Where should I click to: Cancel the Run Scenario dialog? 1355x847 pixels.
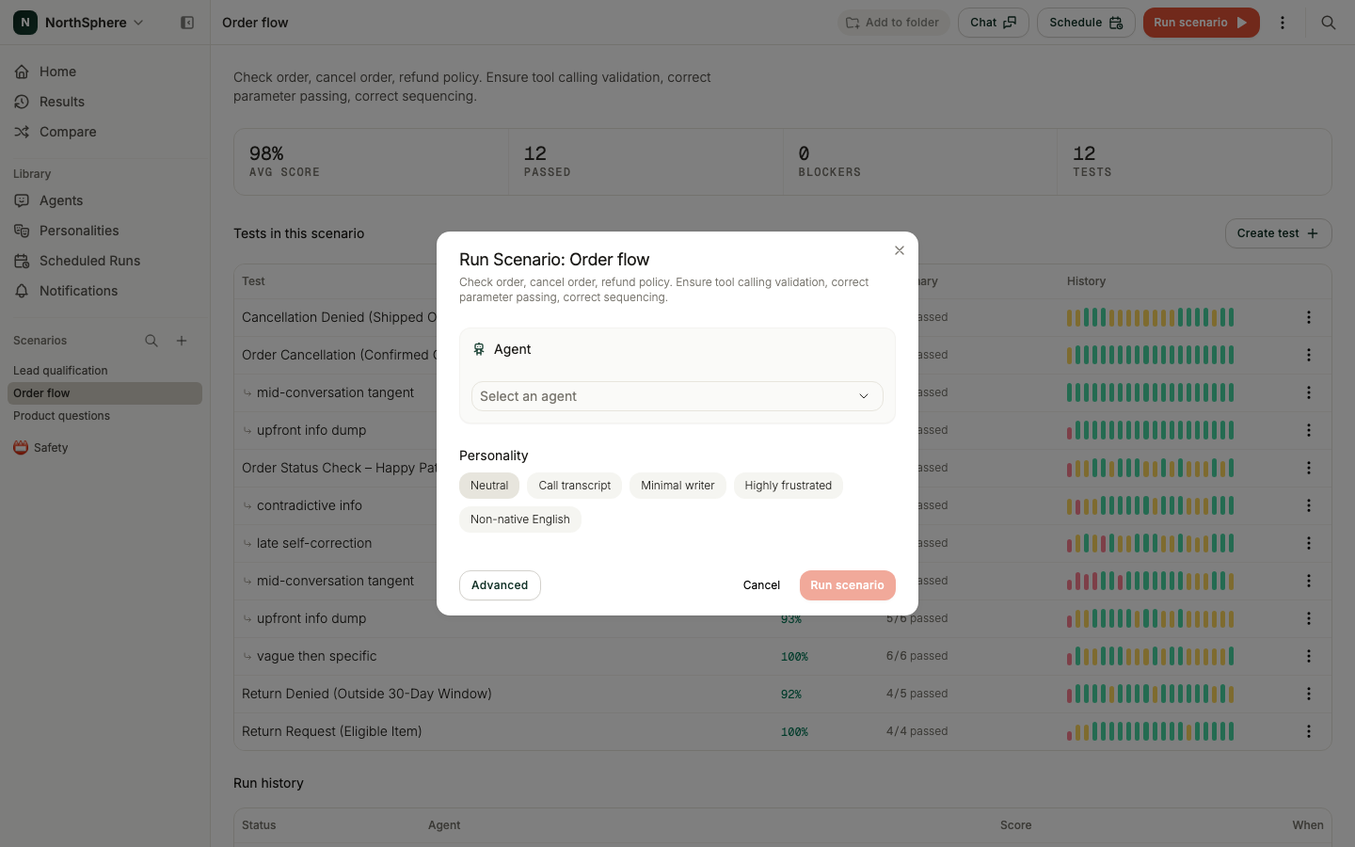click(761, 585)
